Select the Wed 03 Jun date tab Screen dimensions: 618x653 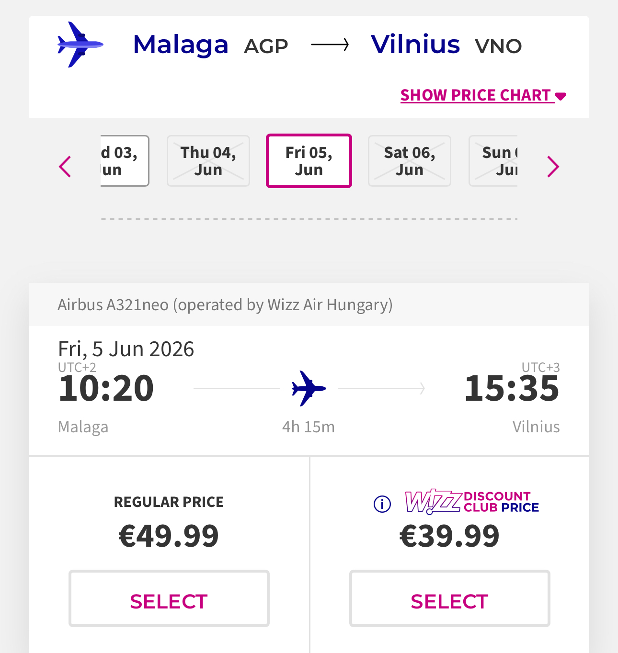click(x=125, y=161)
